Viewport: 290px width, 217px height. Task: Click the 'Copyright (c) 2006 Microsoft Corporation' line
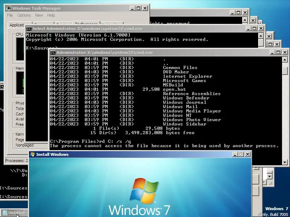click(x=117, y=39)
